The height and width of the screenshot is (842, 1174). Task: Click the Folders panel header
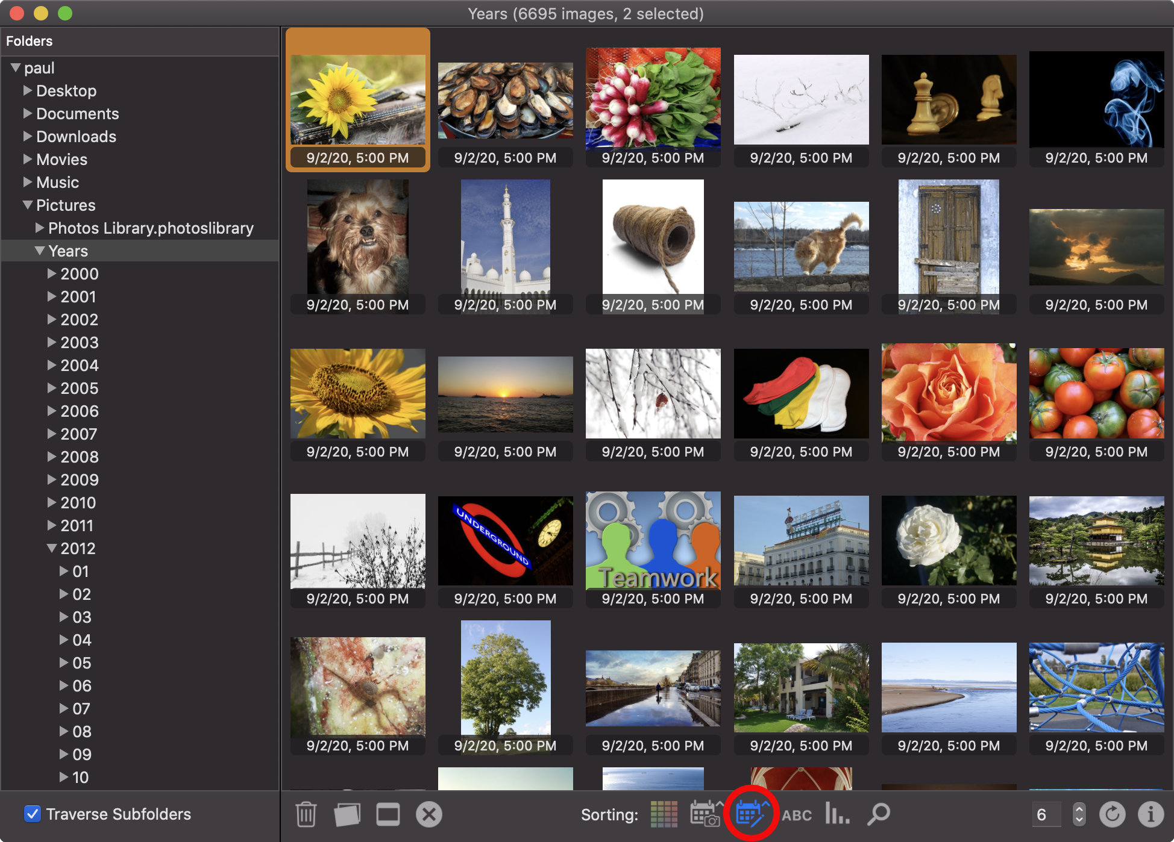click(140, 41)
